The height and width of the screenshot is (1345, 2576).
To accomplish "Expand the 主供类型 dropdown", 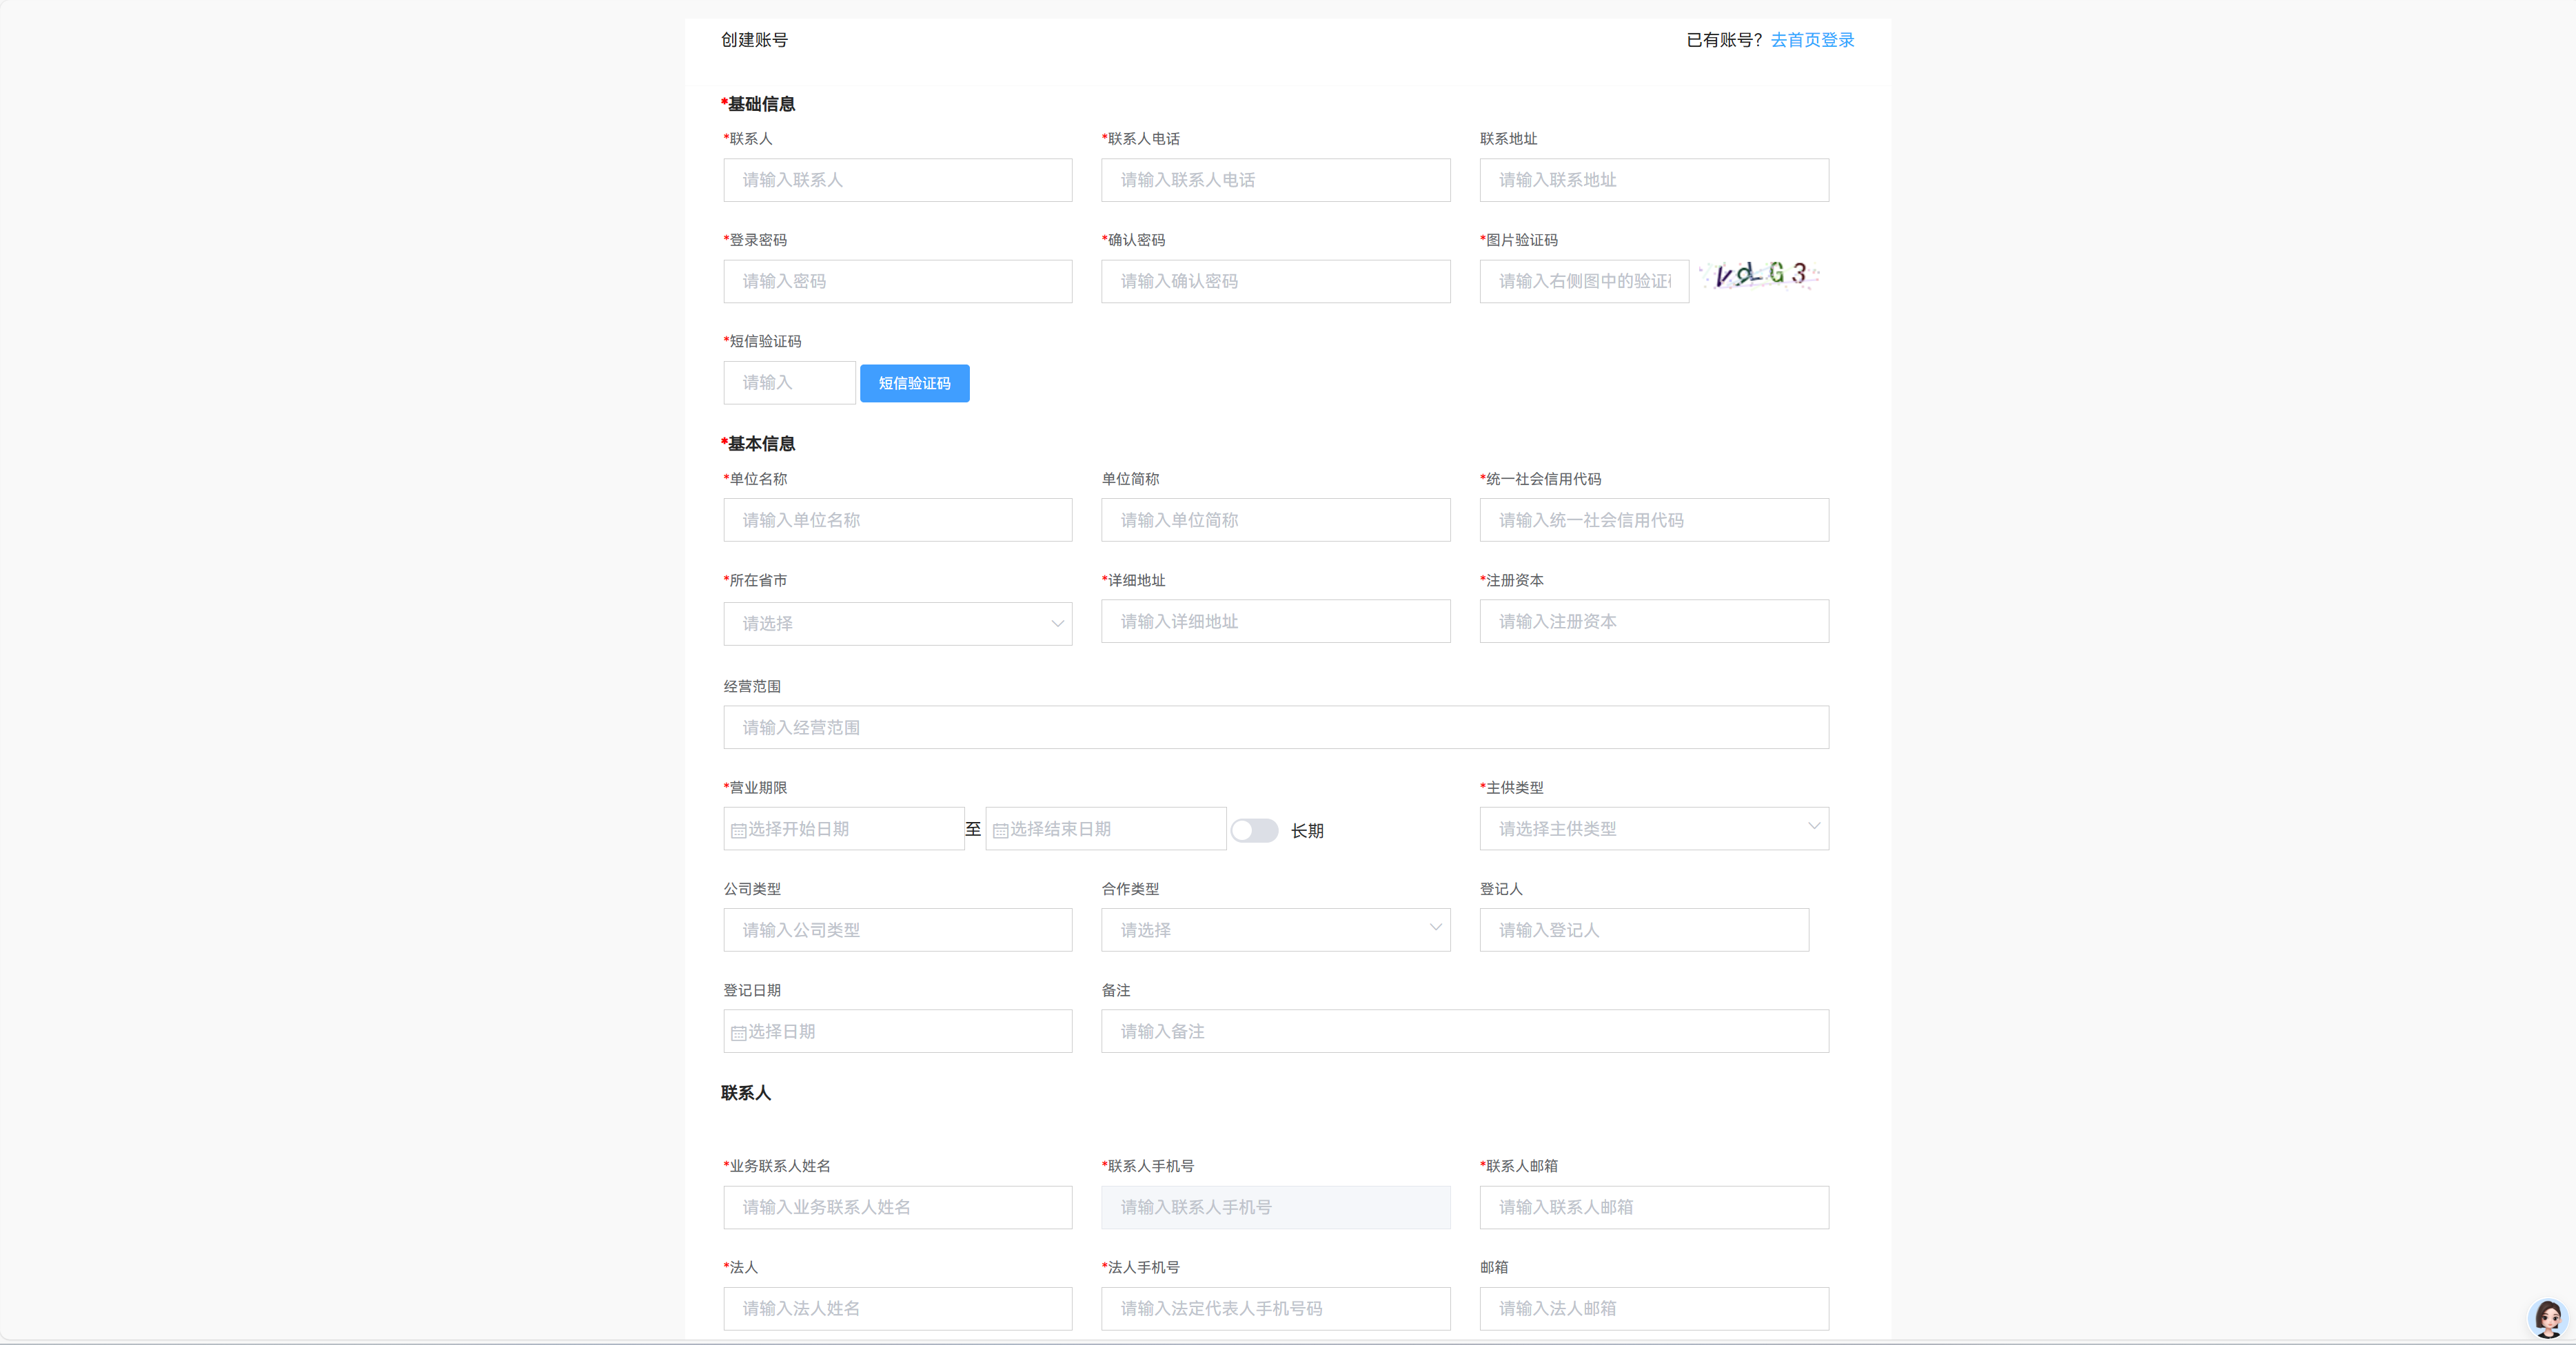I will coord(1654,828).
